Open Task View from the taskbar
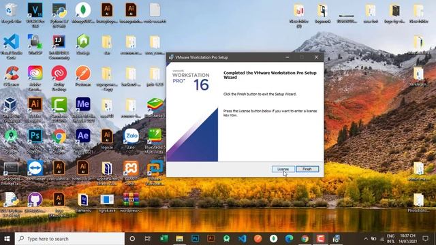436x245 pixels. (x=148, y=239)
